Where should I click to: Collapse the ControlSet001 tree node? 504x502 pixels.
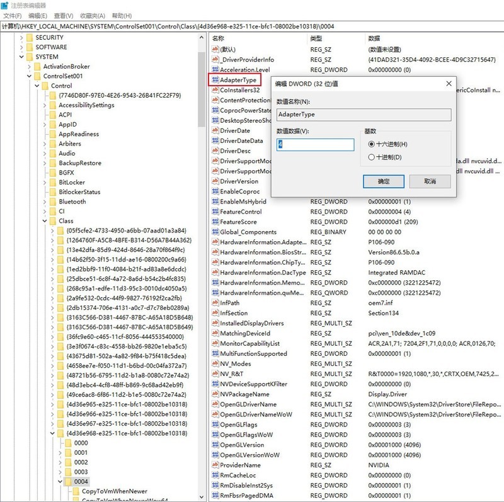point(29,76)
